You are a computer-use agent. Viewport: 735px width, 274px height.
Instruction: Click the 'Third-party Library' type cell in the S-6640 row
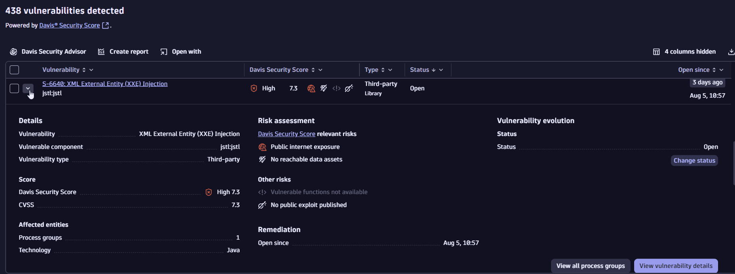point(381,88)
